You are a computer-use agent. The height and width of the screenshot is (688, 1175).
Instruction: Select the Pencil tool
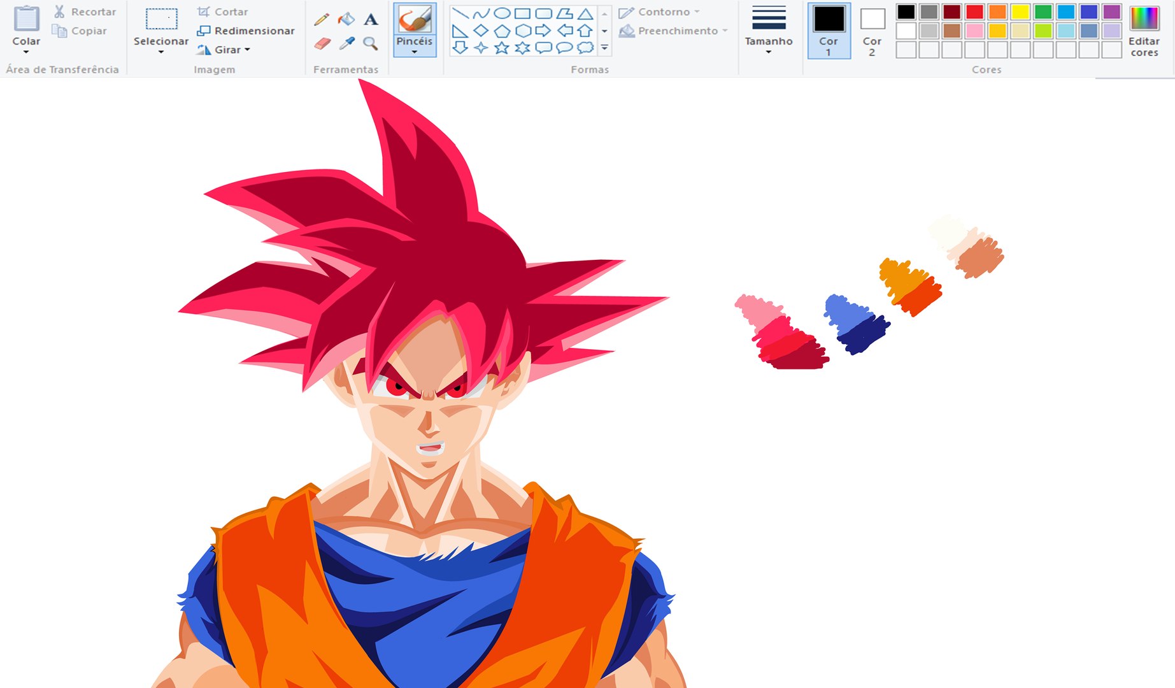pos(322,20)
